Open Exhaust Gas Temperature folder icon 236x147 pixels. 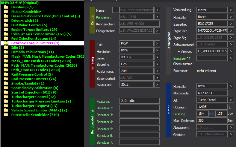6,34
